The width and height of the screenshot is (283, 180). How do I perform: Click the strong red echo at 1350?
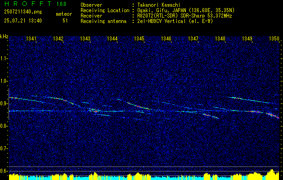click(273, 116)
